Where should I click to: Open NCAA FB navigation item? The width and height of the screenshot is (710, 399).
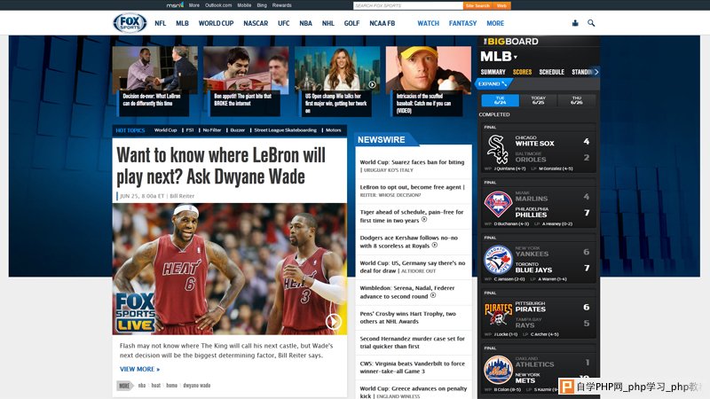click(382, 23)
